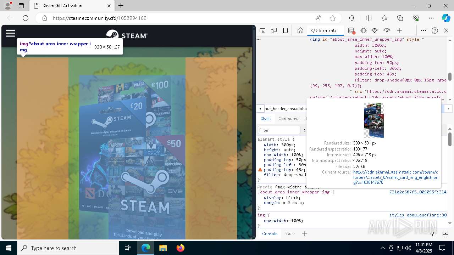Open the DevTools Welcome home icon
The image size is (454, 255).
(300, 30)
